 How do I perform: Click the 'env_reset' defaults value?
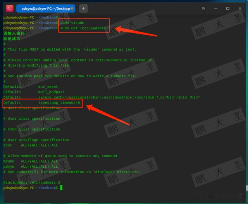click(48, 87)
